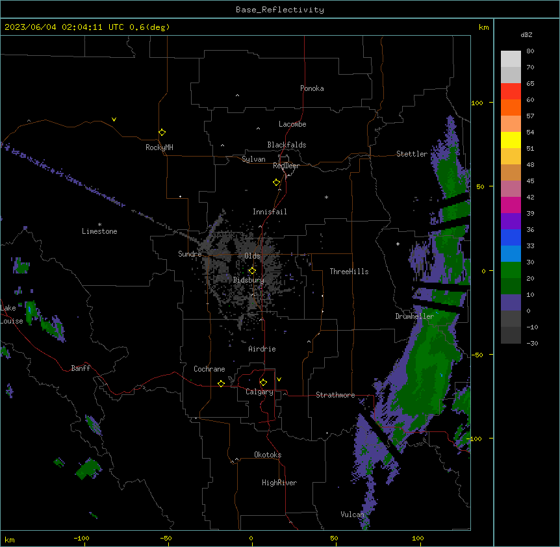Click the yellow diamond marker at Calgary

pos(263,383)
